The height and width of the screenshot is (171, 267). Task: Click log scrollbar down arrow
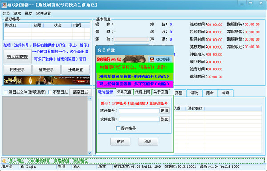pyautogui.click(x=90, y=153)
